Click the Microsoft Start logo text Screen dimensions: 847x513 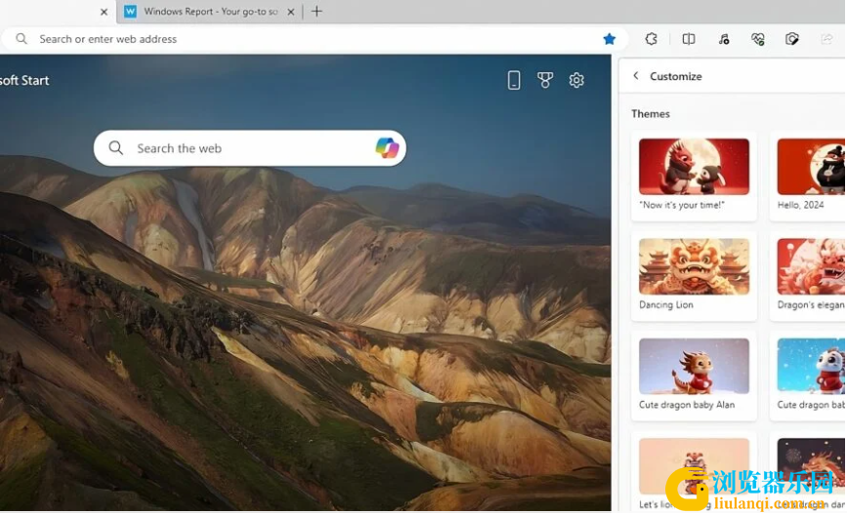coord(24,80)
